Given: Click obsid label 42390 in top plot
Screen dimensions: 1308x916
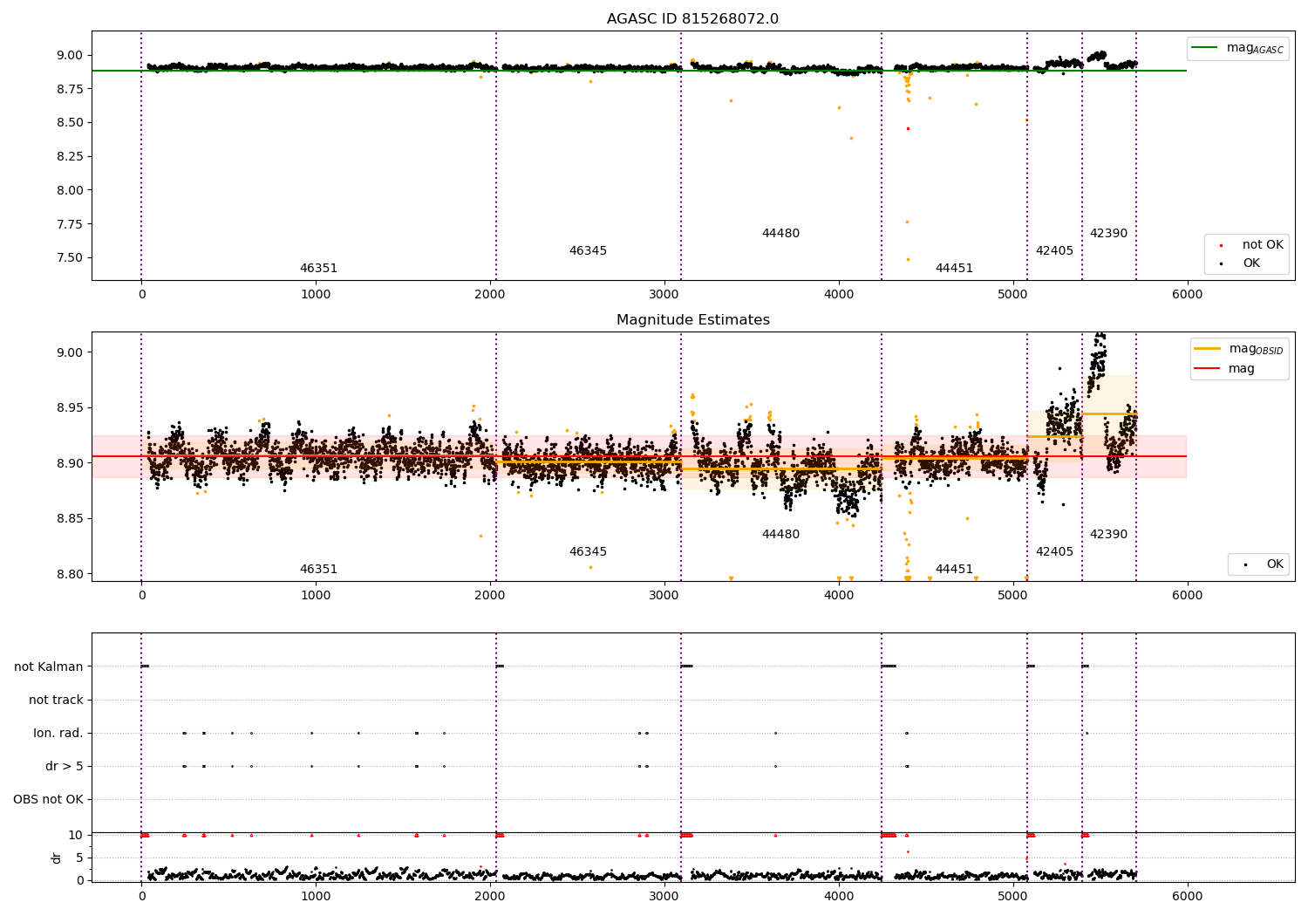Looking at the screenshot, I should click(1108, 234).
